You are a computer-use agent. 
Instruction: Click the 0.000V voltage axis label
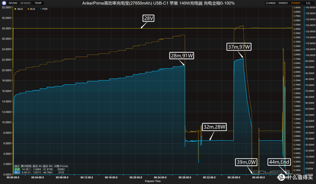tap(7, 175)
